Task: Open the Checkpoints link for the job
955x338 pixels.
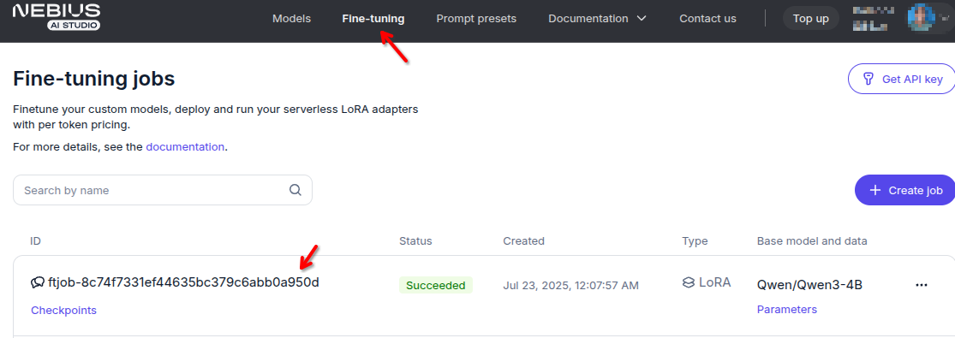Action: point(64,310)
